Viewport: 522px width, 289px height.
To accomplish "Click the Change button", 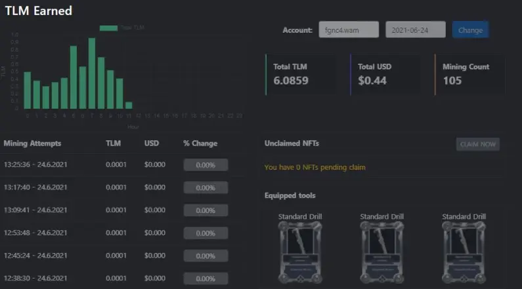I will coord(470,30).
